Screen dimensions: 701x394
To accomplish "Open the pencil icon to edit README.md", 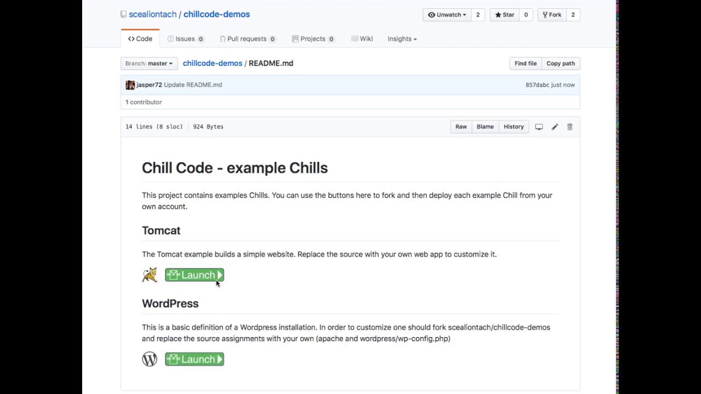I will [554, 126].
